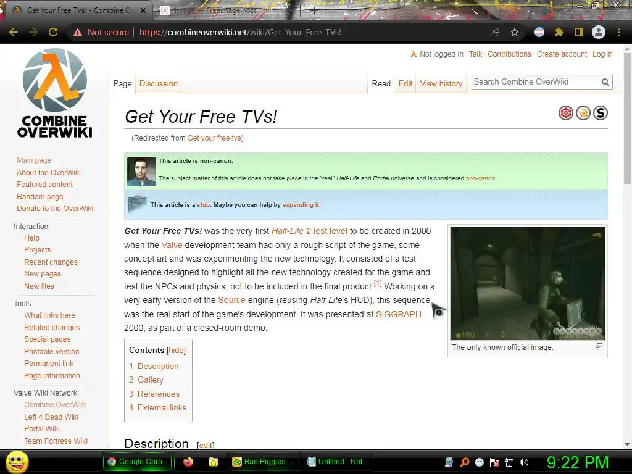Click the non-canon notice portrait image

pyautogui.click(x=141, y=172)
